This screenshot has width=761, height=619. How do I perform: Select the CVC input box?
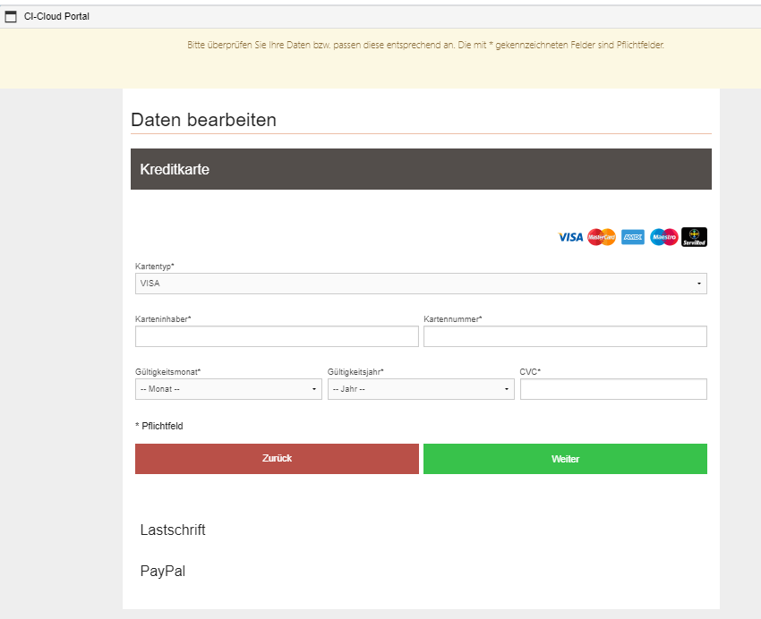pyautogui.click(x=613, y=389)
